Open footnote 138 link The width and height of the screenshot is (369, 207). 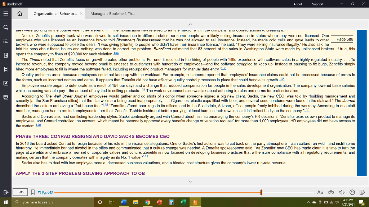tap(106, 105)
